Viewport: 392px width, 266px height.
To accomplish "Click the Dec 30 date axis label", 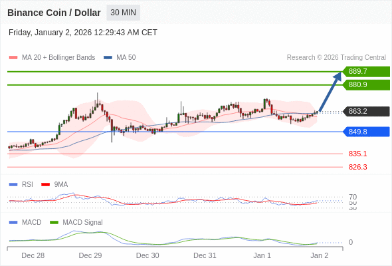I will pyautogui.click(x=147, y=255).
